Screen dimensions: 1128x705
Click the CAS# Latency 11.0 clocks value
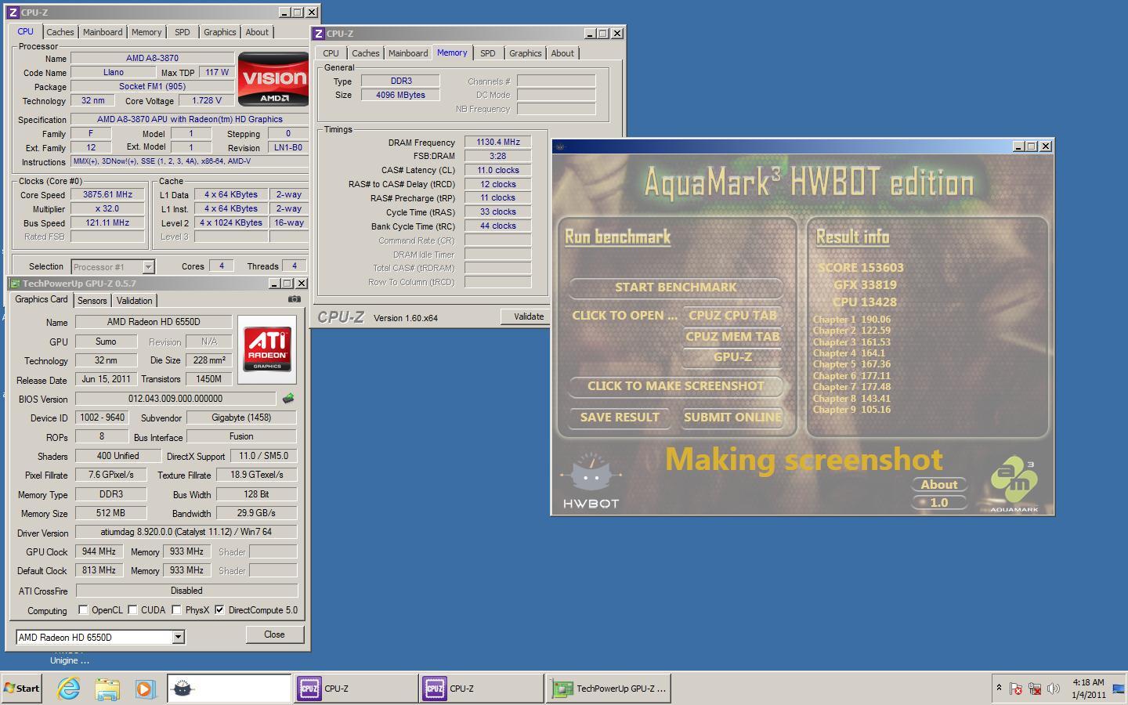pos(497,170)
